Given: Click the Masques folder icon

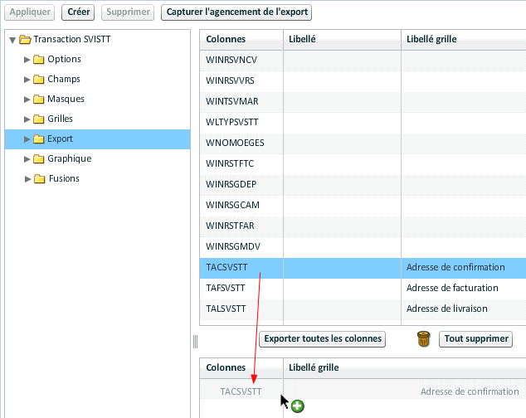Looking at the screenshot, I should [38, 100].
